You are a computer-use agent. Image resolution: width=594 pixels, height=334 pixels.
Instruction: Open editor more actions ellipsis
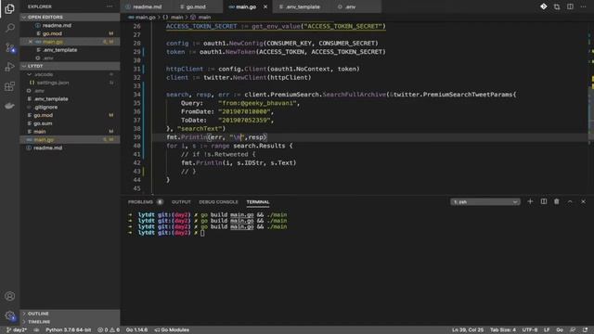(x=583, y=6)
